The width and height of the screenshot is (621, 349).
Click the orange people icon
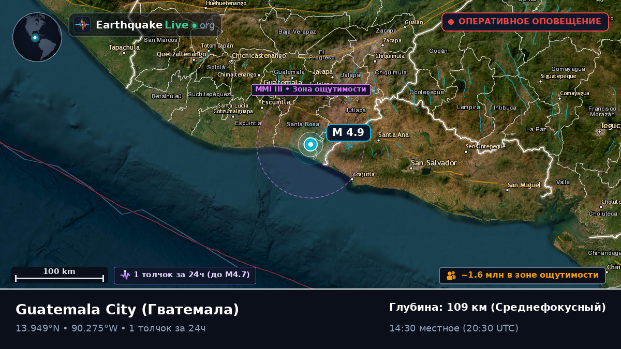tap(451, 276)
